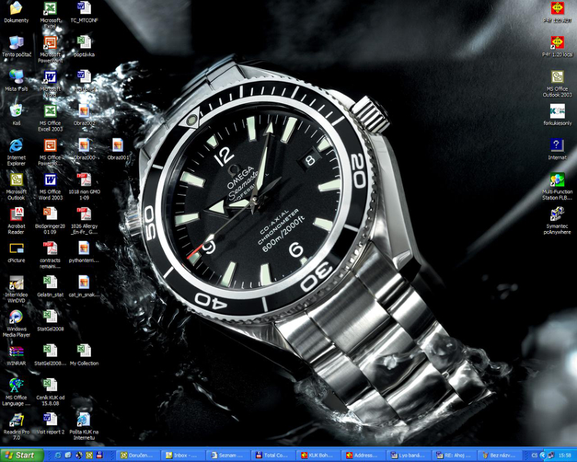The height and width of the screenshot is (462, 577).
Task: Open the InterVideo WinDVD shortcut
Action: pyautogui.click(x=16, y=282)
